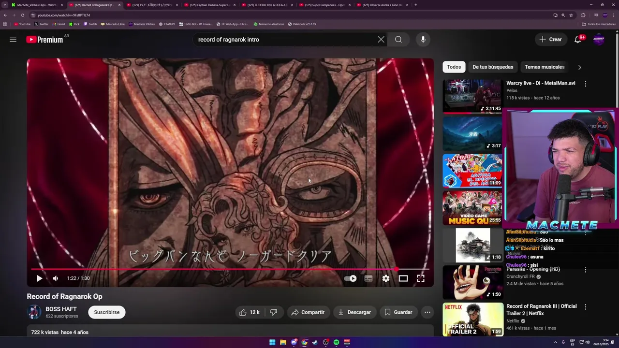
Task: Open Video Game Music Quiz thumbnail
Action: (x=472, y=208)
